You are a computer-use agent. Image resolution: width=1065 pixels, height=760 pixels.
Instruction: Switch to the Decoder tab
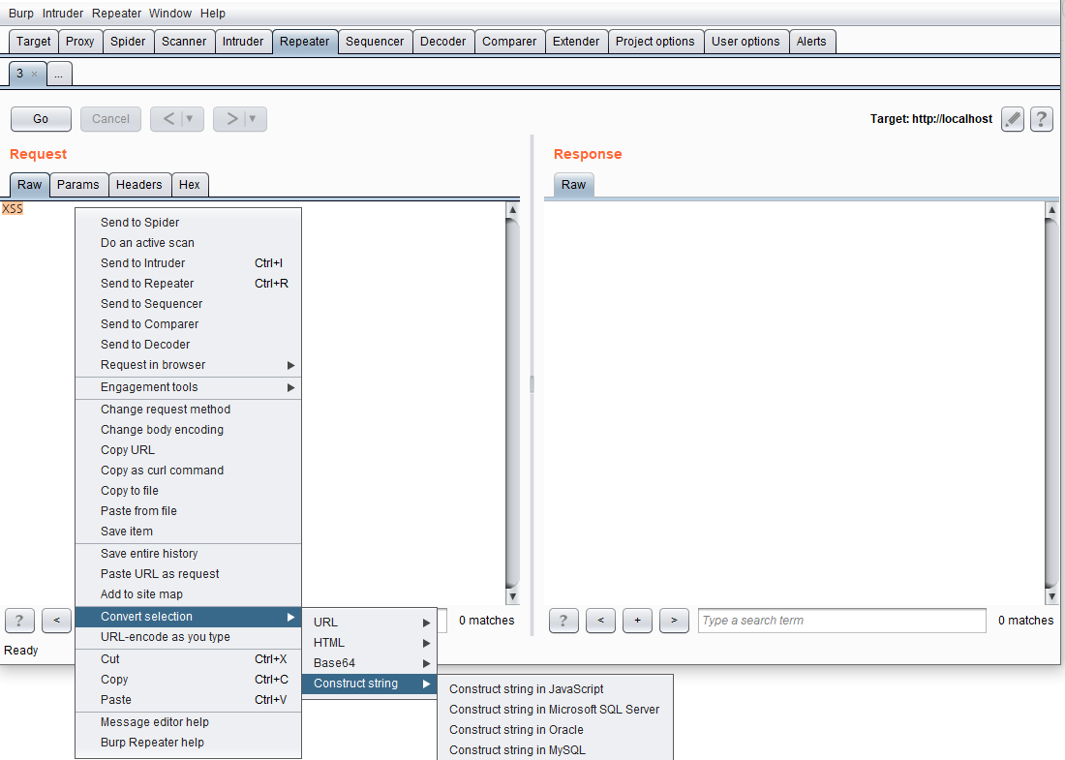tap(442, 42)
